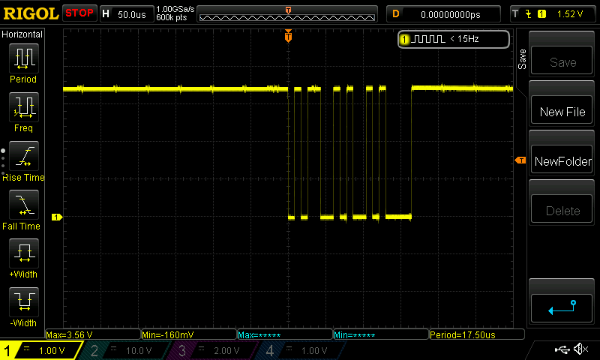Click the trigger falling edge slope icon

[529, 14]
